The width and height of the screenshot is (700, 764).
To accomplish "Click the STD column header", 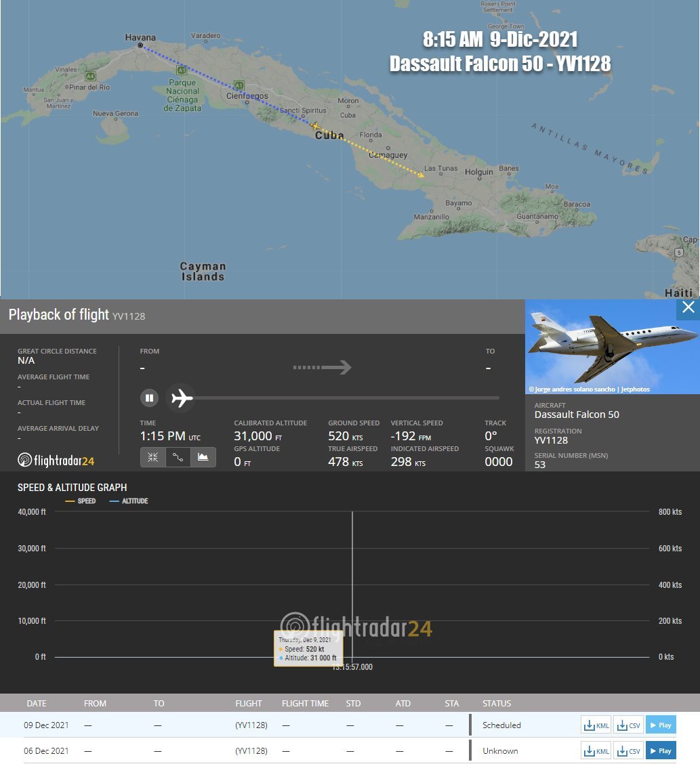I will click(x=353, y=703).
